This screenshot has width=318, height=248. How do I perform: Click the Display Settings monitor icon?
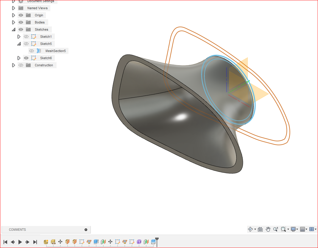[293, 229]
